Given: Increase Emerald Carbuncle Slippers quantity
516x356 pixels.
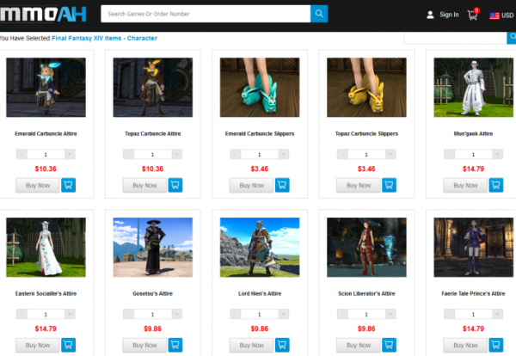Looking at the screenshot, I should [284, 154].
